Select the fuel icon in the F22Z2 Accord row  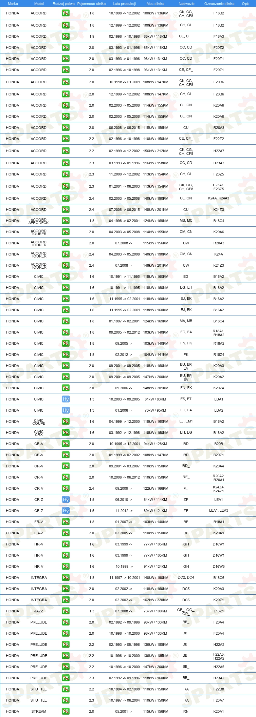[66, 139]
